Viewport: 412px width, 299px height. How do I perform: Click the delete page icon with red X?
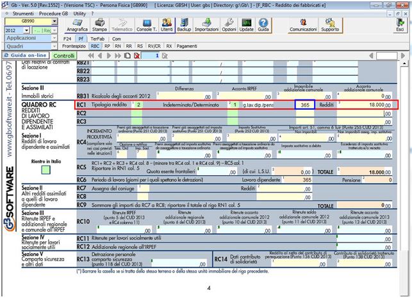coord(136,56)
